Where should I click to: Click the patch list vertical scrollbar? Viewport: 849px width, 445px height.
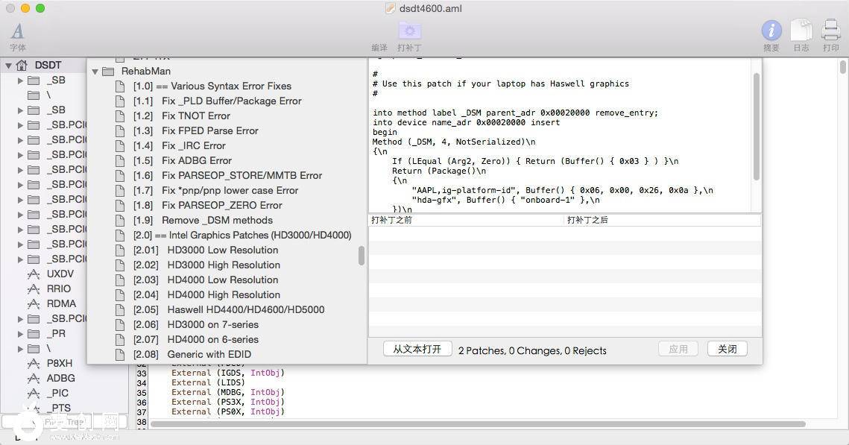click(362, 256)
